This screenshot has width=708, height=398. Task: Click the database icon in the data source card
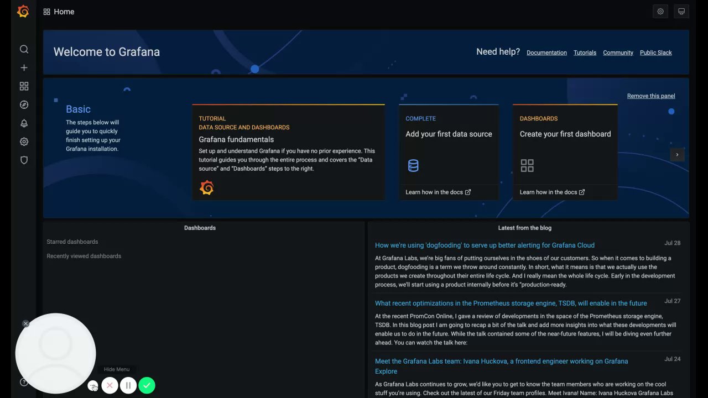coord(413,165)
